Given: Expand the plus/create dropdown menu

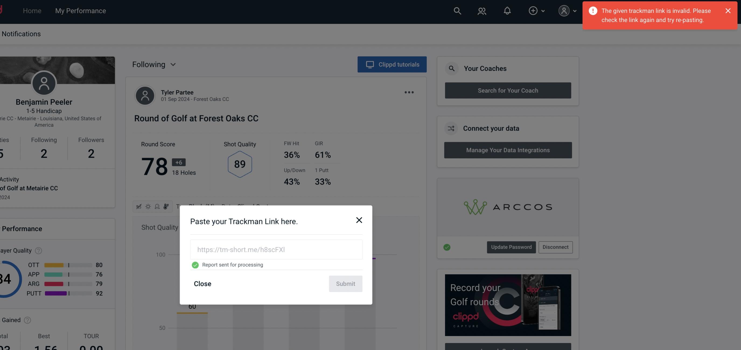Looking at the screenshot, I should pyautogui.click(x=536, y=10).
